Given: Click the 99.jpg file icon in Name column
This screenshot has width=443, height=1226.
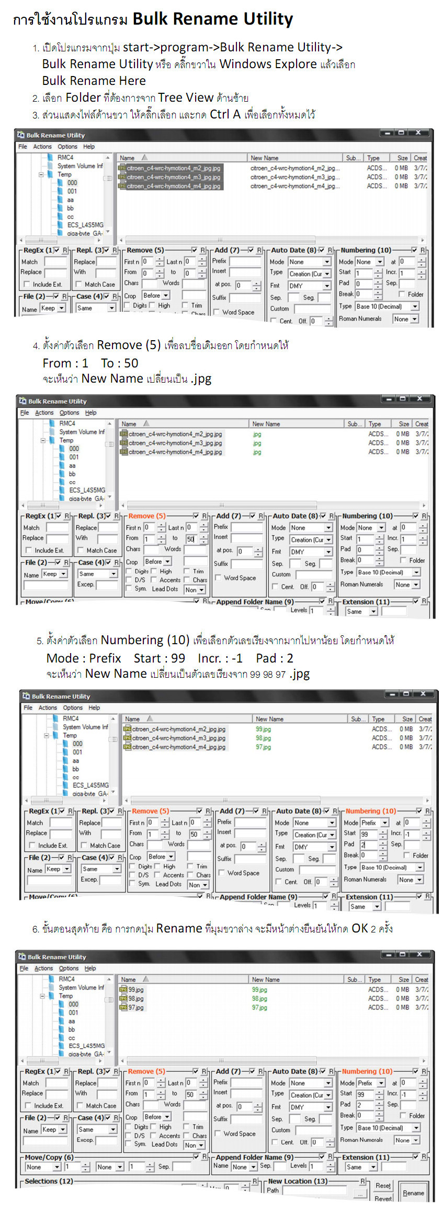Looking at the screenshot, I should click(123, 990).
